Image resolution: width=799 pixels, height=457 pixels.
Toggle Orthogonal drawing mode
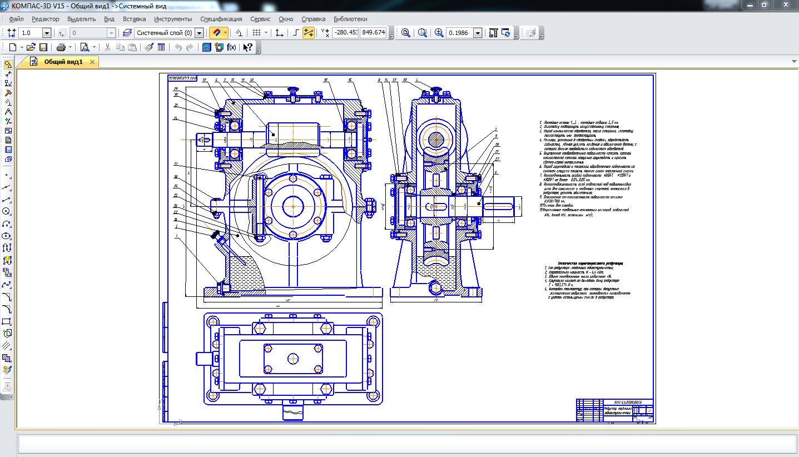(x=296, y=33)
